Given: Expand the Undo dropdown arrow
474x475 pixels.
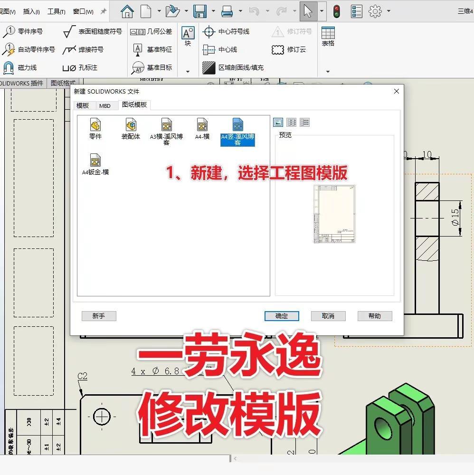Looking at the screenshot, I should point(267,11).
